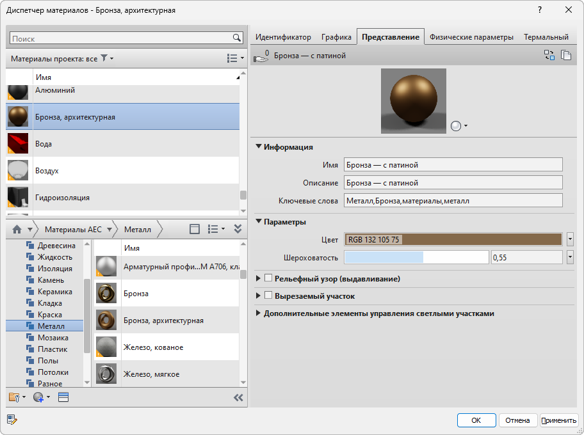Select the Пластик category
Viewport: 584px width, 435px height.
pyautogui.click(x=47, y=349)
